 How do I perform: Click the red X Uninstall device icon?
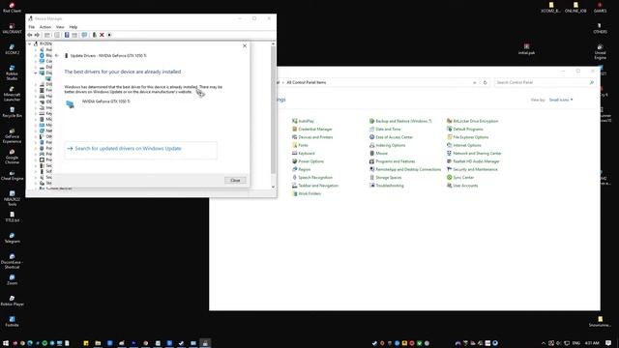coord(102,35)
